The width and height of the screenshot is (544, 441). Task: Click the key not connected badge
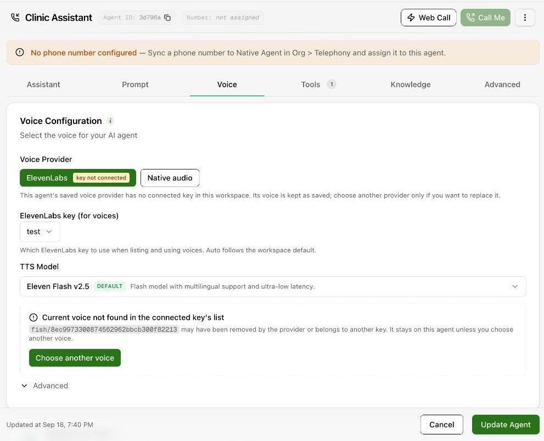pyautogui.click(x=102, y=178)
